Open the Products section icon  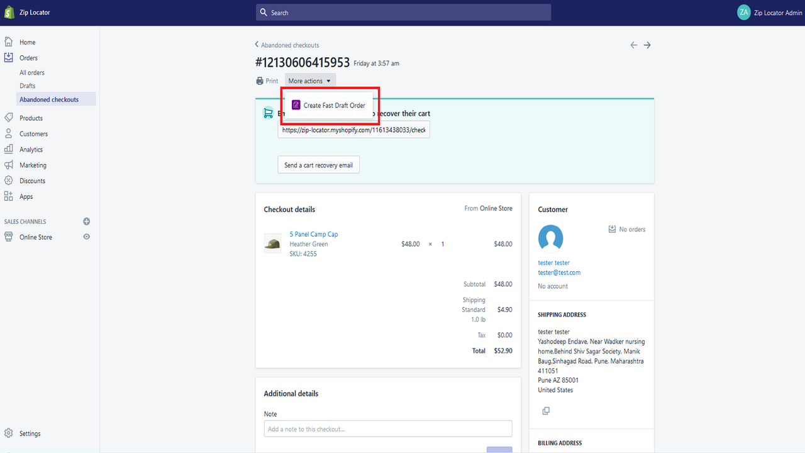click(8, 118)
